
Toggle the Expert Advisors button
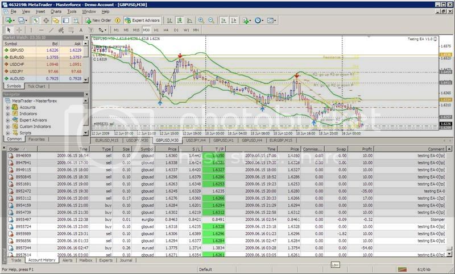coord(142,20)
